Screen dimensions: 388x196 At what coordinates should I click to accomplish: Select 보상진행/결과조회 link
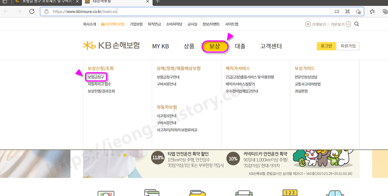[101, 91]
